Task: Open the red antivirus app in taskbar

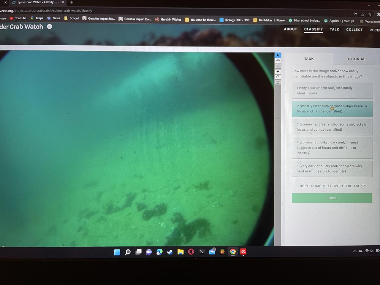Action: (x=243, y=252)
